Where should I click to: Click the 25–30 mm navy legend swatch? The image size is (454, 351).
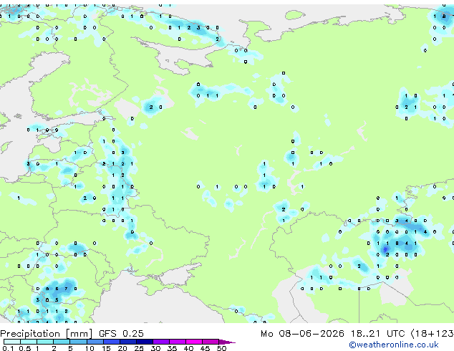point(145,342)
